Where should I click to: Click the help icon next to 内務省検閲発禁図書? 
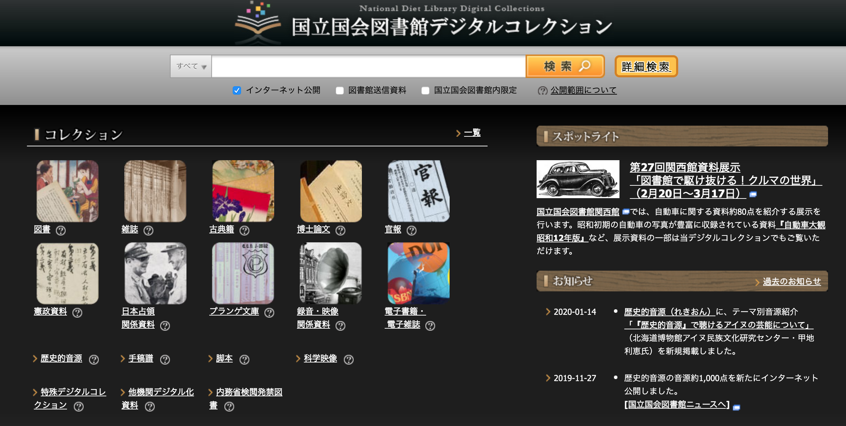[x=229, y=406]
